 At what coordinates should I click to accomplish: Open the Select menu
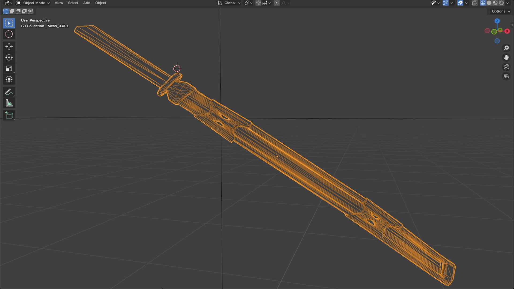(x=73, y=3)
